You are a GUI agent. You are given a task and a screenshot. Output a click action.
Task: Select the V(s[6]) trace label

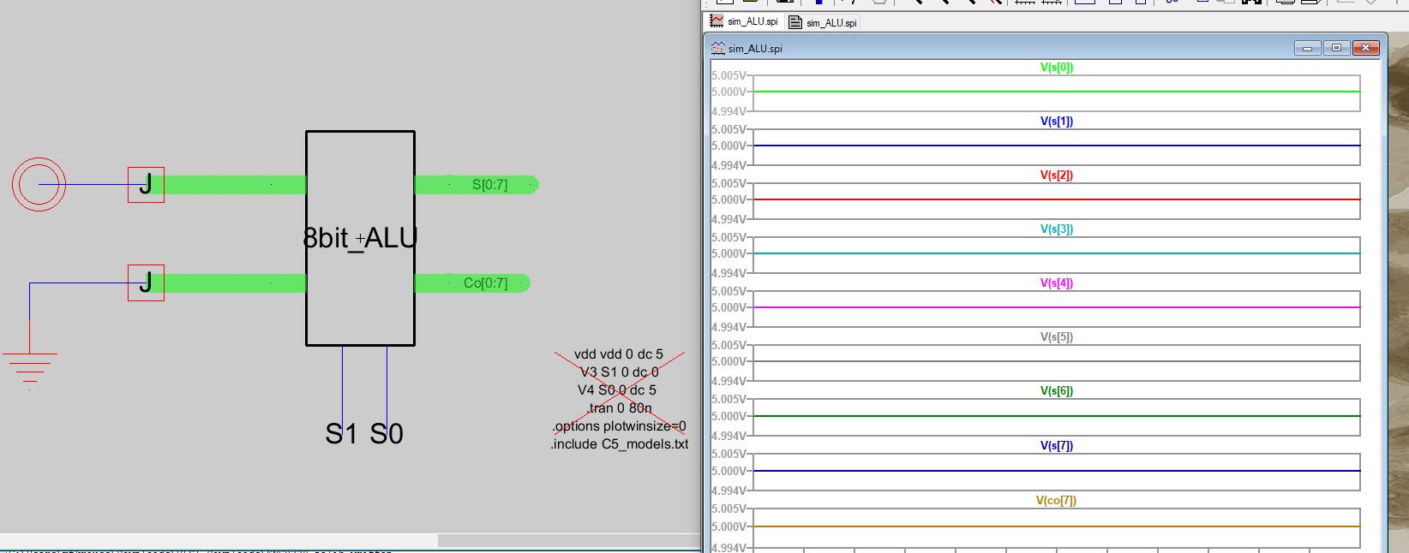pyautogui.click(x=1056, y=391)
